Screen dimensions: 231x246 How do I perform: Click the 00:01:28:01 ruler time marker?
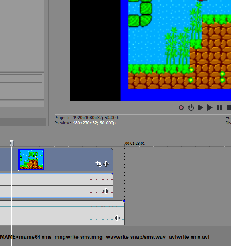pyautogui.click(x=135, y=144)
